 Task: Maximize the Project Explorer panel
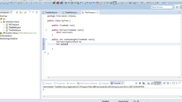click(37, 12)
